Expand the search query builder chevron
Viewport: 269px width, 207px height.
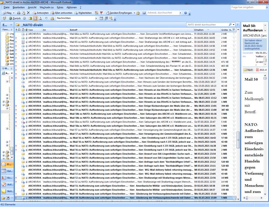[238, 25]
